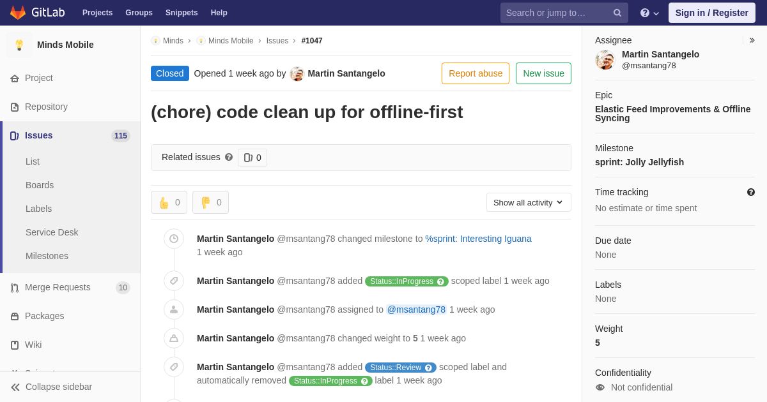Click the Sign in / Register button
The height and width of the screenshot is (402, 767).
pyautogui.click(x=712, y=13)
